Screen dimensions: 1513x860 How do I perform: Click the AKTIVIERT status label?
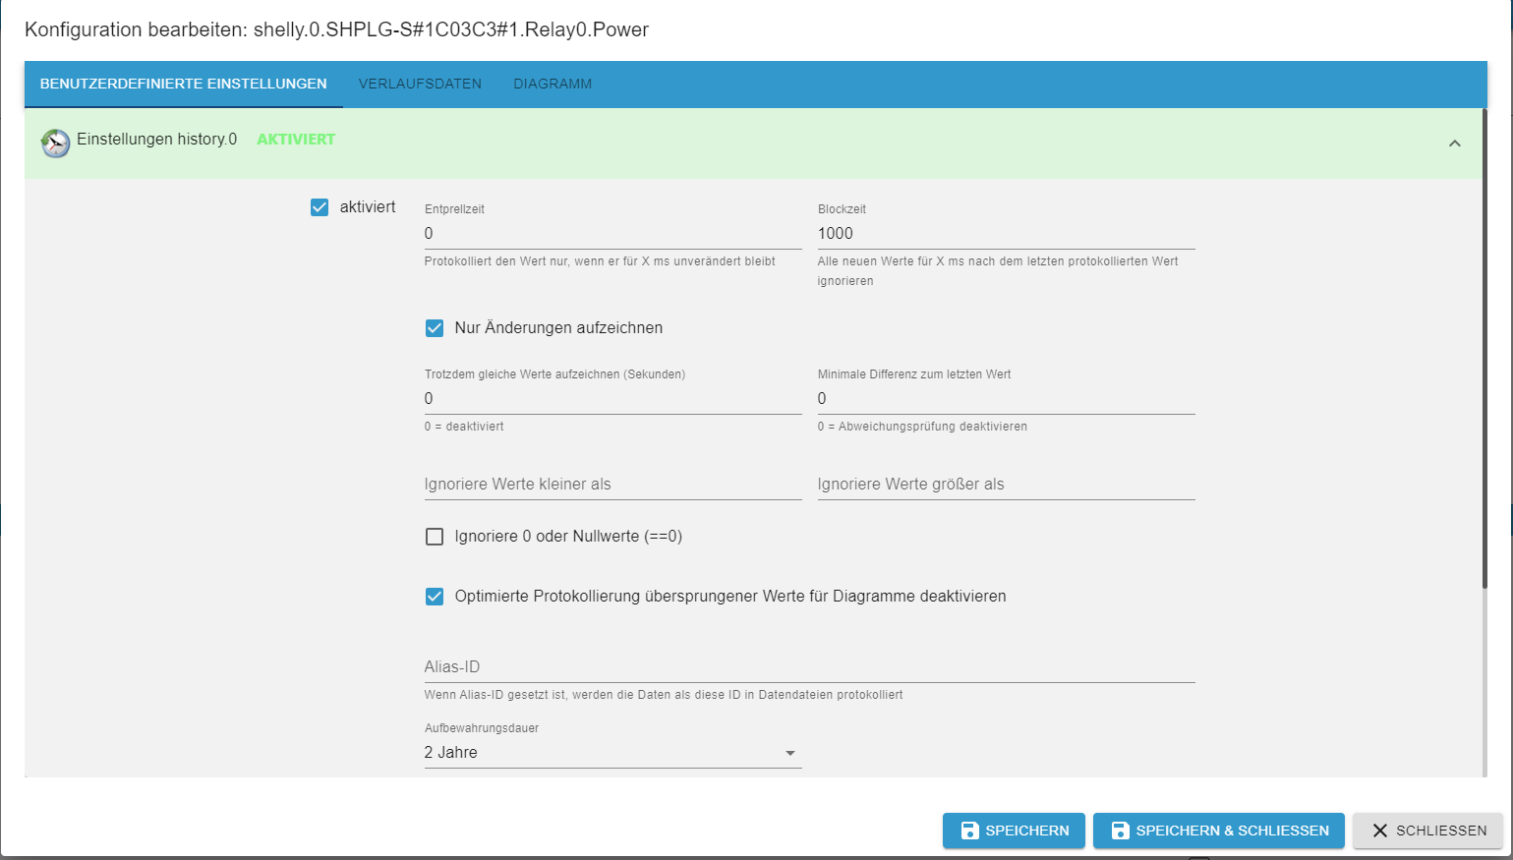click(296, 140)
